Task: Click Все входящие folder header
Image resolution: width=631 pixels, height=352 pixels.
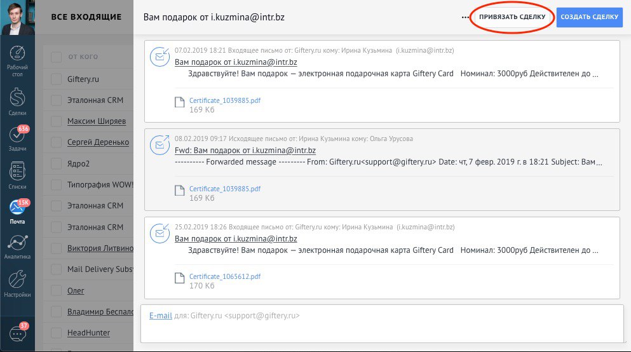Action: pyautogui.click(x=86, y=17)
